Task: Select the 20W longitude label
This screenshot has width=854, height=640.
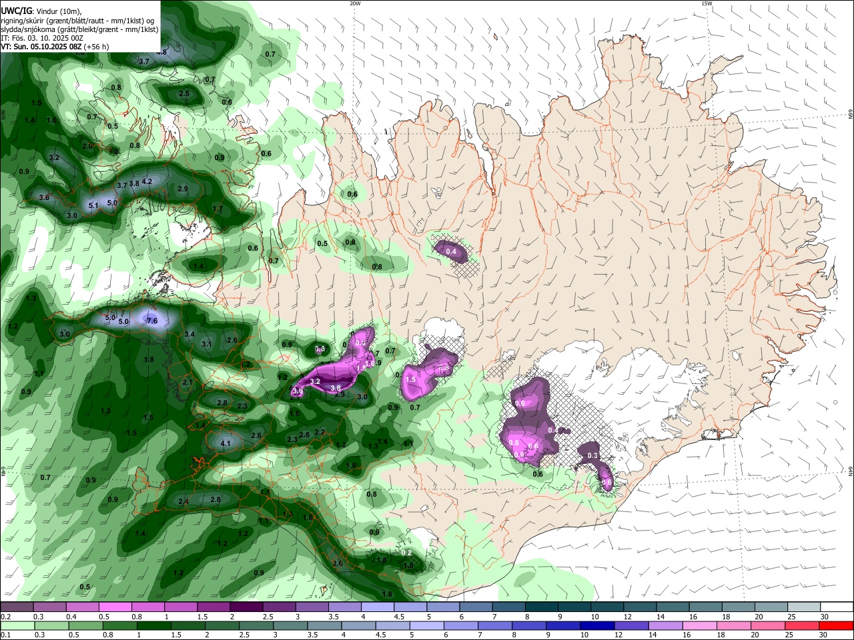Action: pos(355,3)
